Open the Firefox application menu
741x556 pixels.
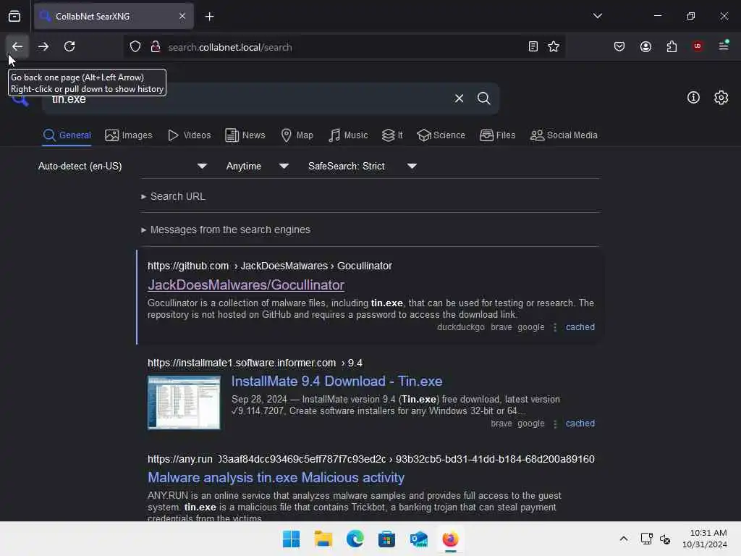pyautogui.click(x=724, y=46)
